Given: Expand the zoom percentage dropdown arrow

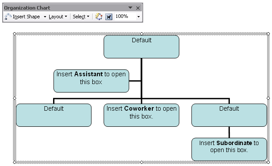Looking at the screenshot, I should click(x=138, y=17).
